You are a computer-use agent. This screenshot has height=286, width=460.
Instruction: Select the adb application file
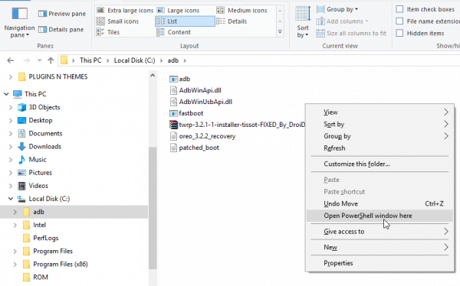pos(180,79)
